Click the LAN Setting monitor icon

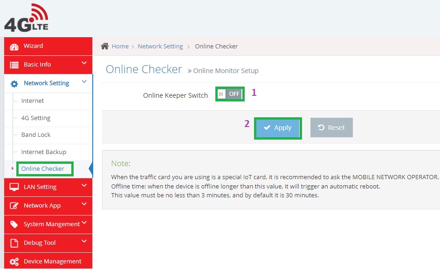pyautogui.click(x=14, y=187)
